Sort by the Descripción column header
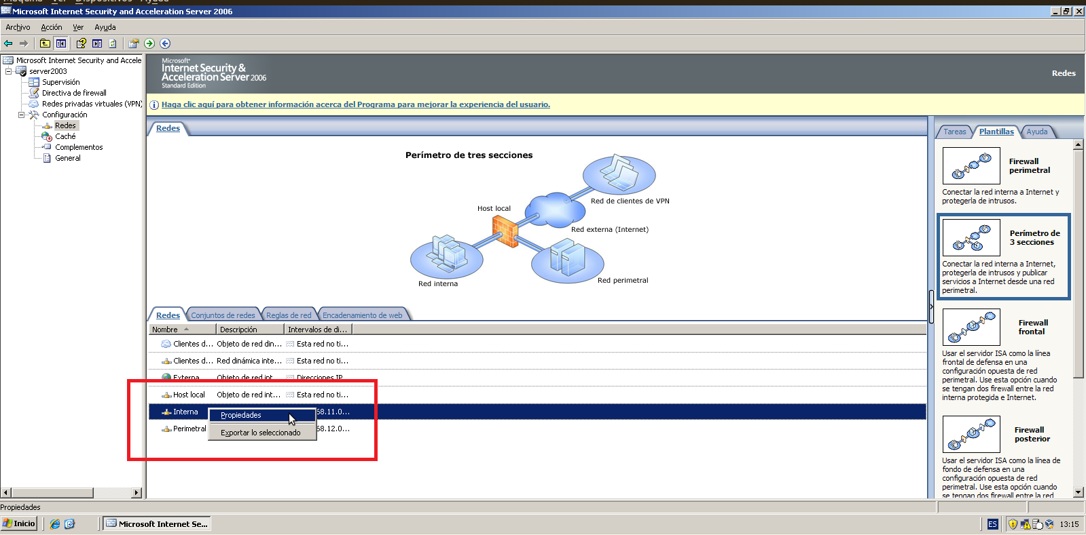 point(250,330)
